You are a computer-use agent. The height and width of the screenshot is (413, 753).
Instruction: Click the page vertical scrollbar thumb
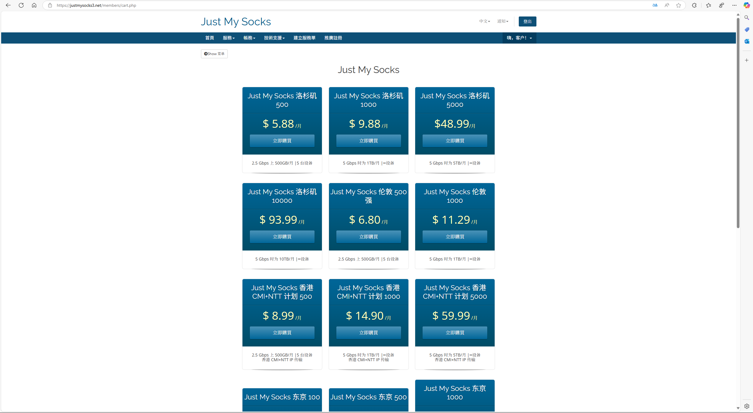(x=738, y=124)
